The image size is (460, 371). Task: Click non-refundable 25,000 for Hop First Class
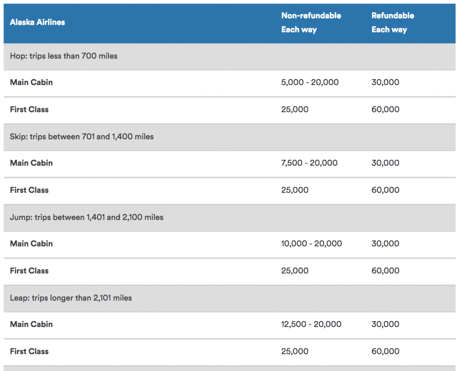(x=295, y=109)
